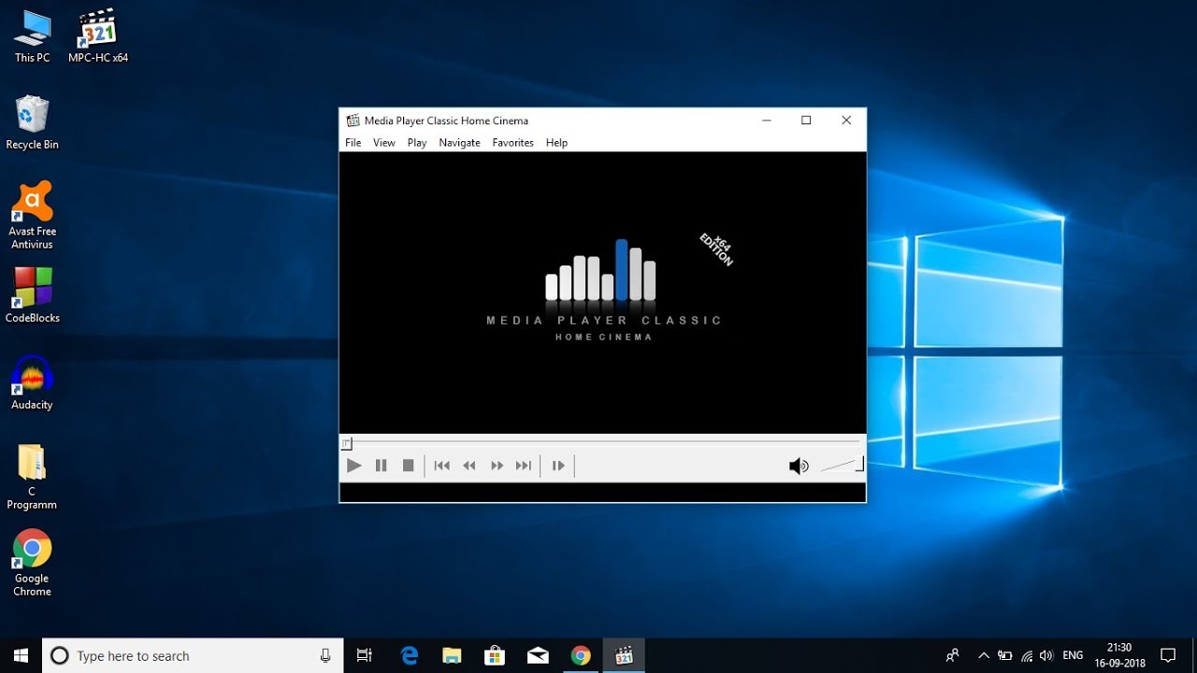The image size is (1197, 673).
Task: Maximize the Media Player Classic window
Action: 806,121
